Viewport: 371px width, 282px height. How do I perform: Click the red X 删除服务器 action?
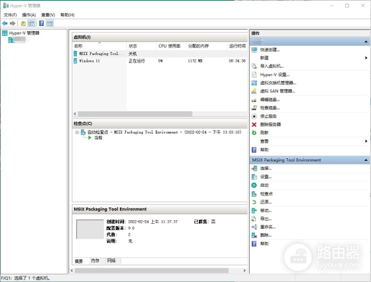[x=254, y=124]
